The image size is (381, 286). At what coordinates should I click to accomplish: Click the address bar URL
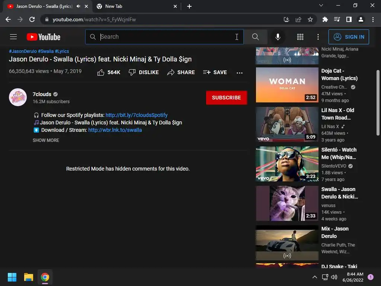(94, 19)
